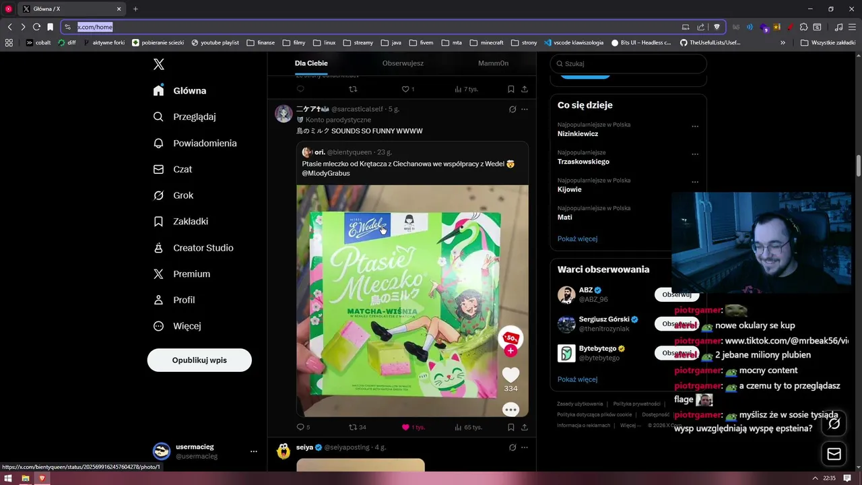862x485 pixels.
Task: Open the floating messages envelope button
Action: 834,454
